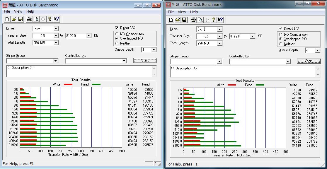Click New file icon in right window toolbar
Screen dimensions: 327x169
(171, 20)
